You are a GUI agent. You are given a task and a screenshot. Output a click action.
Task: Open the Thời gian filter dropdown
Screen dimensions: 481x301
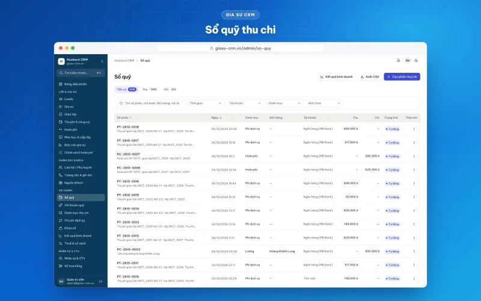point(206,103)
